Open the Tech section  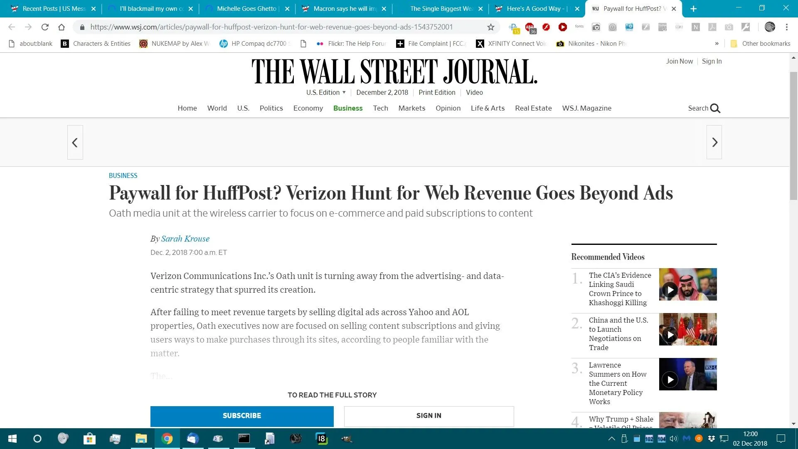pos(380,108)
